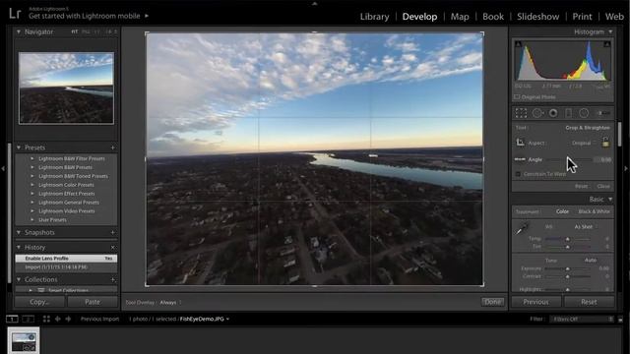Adjust the Angle slider

click(570, 159)
